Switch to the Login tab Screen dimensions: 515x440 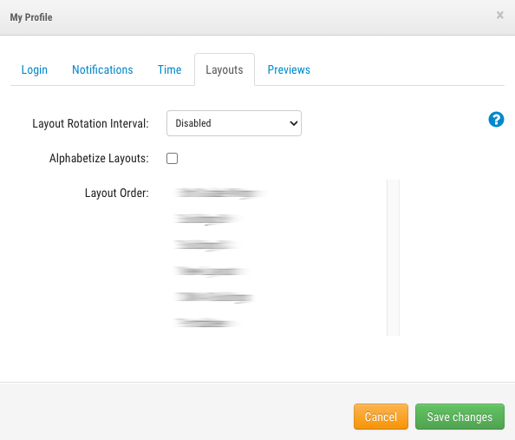click(35, 69)
